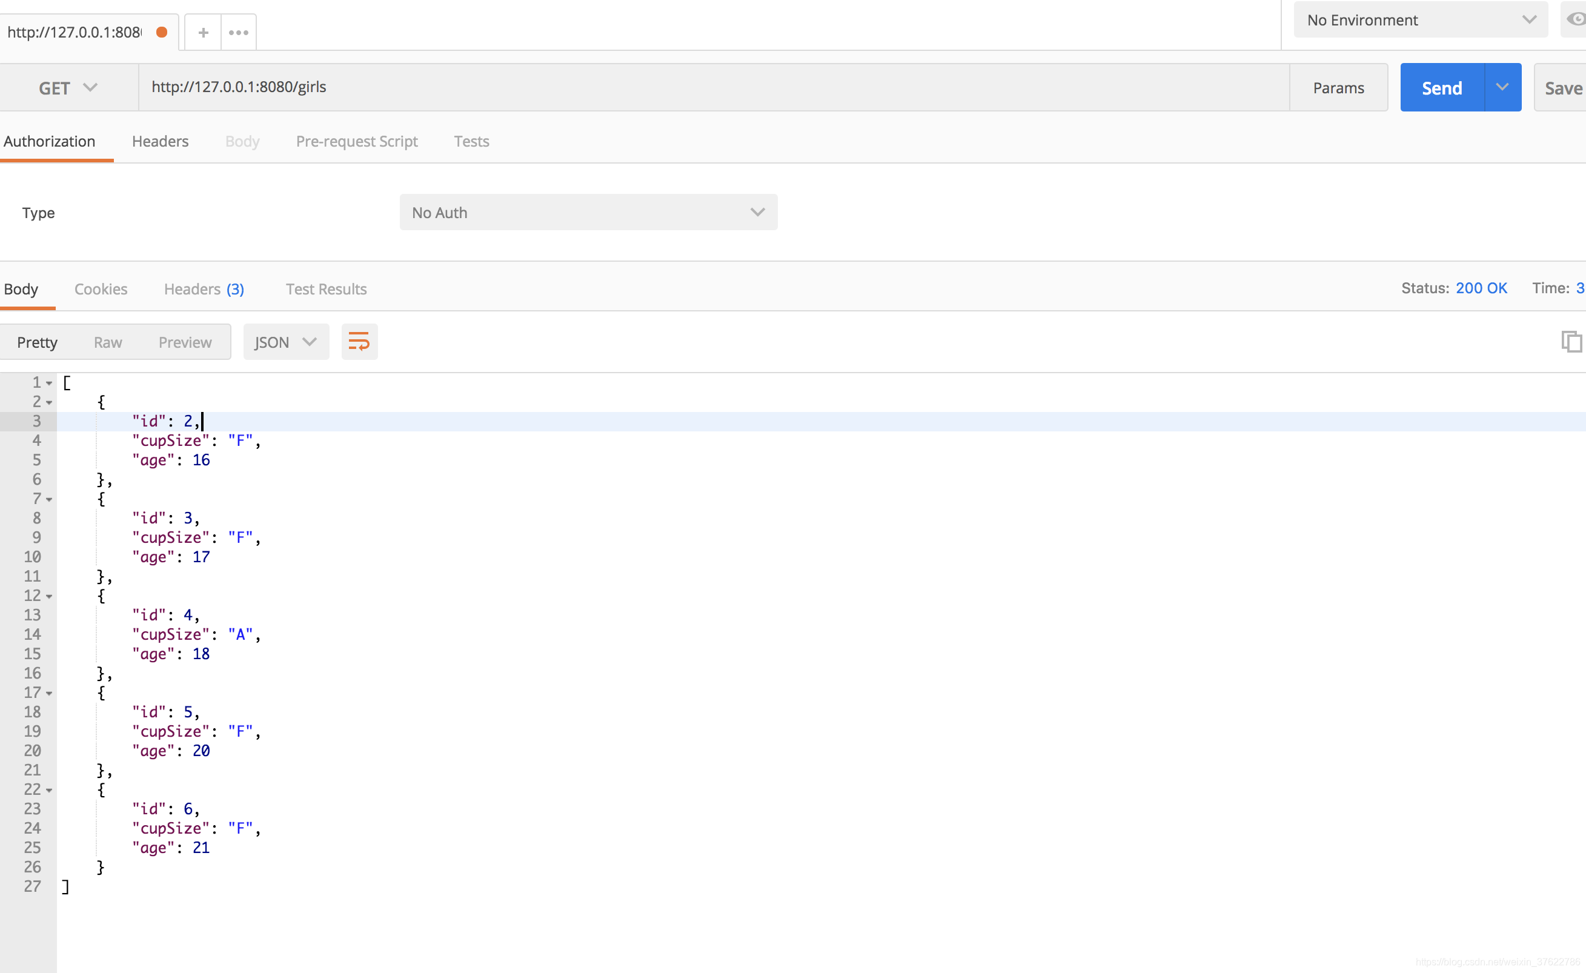This screenshot has height=973, width=1586.
Task: Switch response view to Raw
Action: click(x=108, y=342)
